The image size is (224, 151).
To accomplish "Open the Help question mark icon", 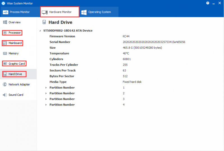I will tap(208, 3).
